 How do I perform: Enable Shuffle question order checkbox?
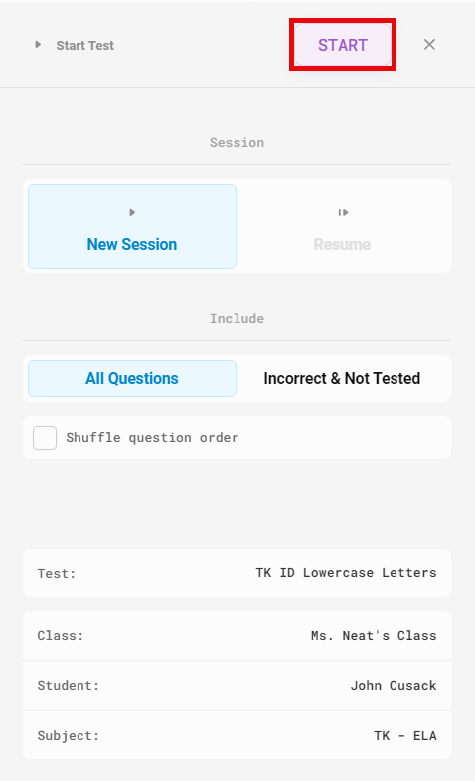45,438
